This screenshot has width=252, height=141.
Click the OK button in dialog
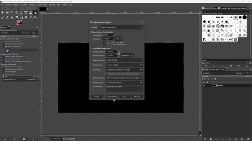point(124,97)
